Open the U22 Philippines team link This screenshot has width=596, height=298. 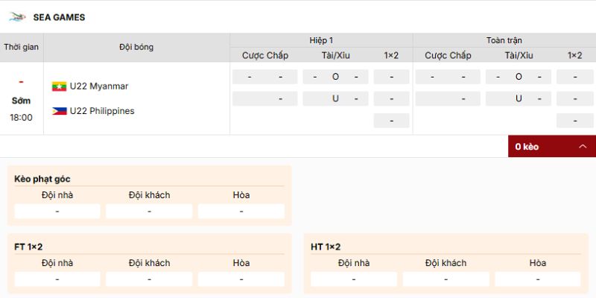(x=102, y=111)
